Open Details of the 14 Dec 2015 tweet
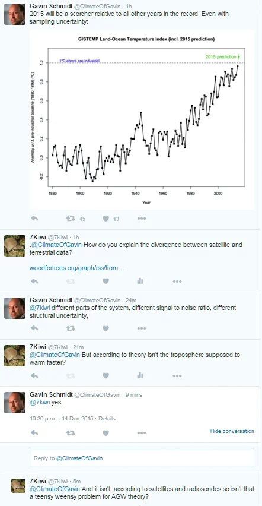This screenshot has height=506, width=262. [107, 419]
